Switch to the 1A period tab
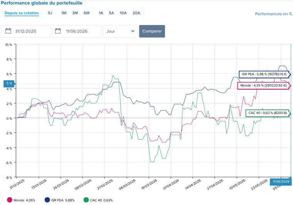 (101, 13)
